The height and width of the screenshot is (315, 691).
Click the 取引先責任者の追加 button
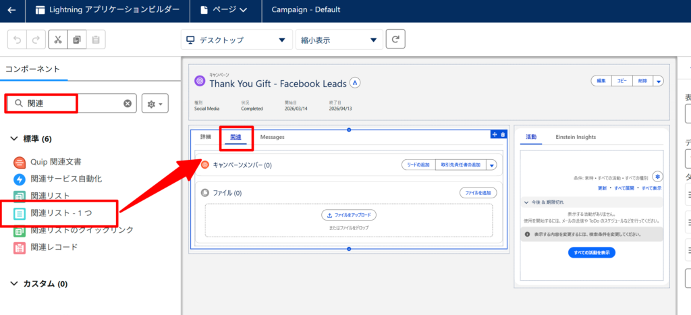(460, 165)
